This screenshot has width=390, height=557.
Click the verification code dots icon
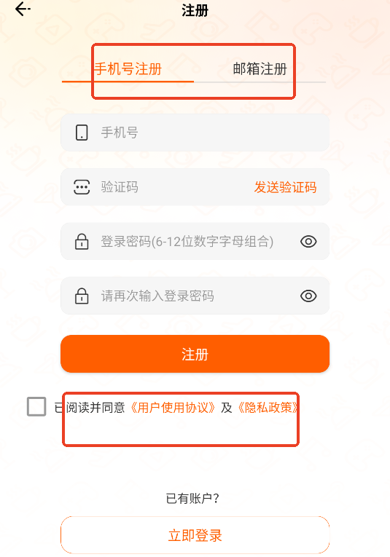tap(82, 187)
